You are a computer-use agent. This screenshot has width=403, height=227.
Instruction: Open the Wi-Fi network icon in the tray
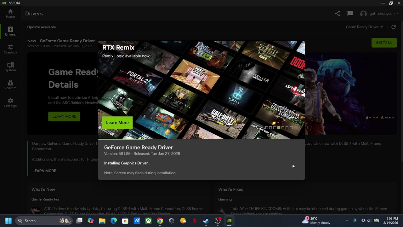click(x=363, y=221)
